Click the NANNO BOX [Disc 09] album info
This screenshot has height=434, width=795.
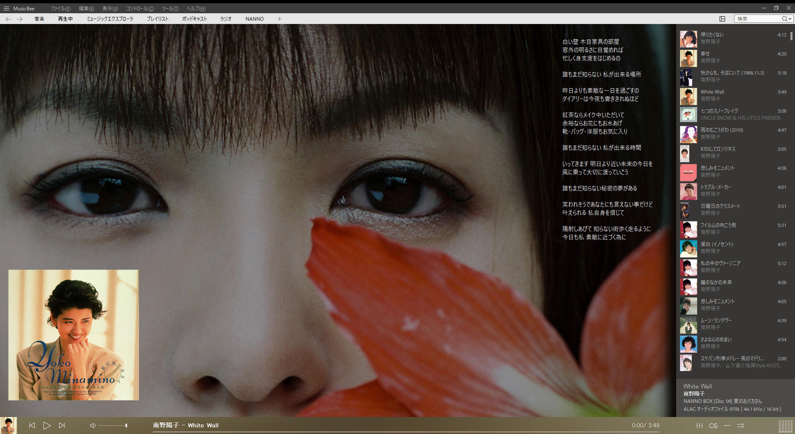click(723, 401)
